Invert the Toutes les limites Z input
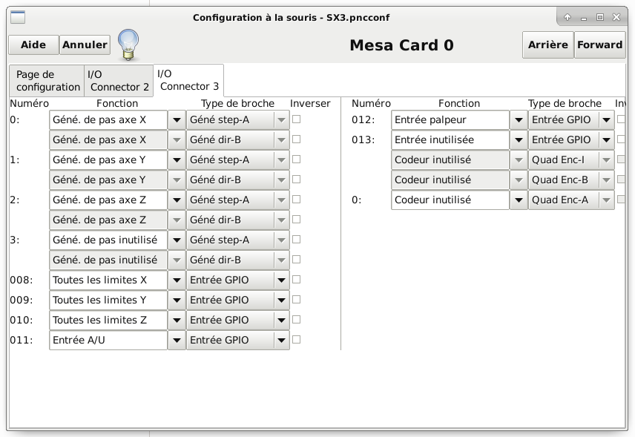 [297, 320]
